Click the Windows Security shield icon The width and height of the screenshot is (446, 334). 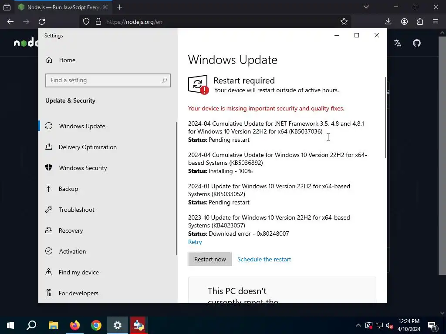point(49,167)
